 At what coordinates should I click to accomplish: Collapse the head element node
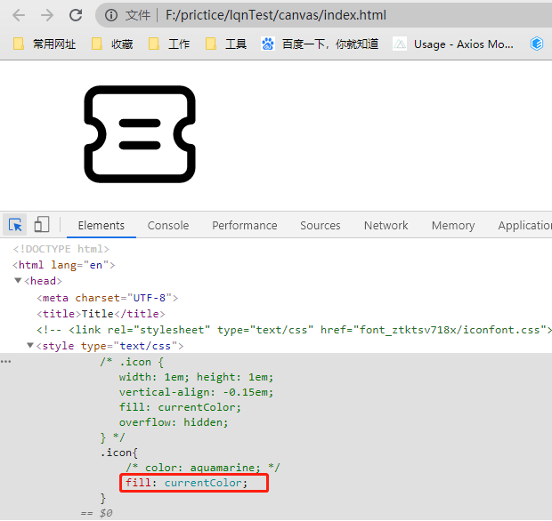[x=18, y=281]
